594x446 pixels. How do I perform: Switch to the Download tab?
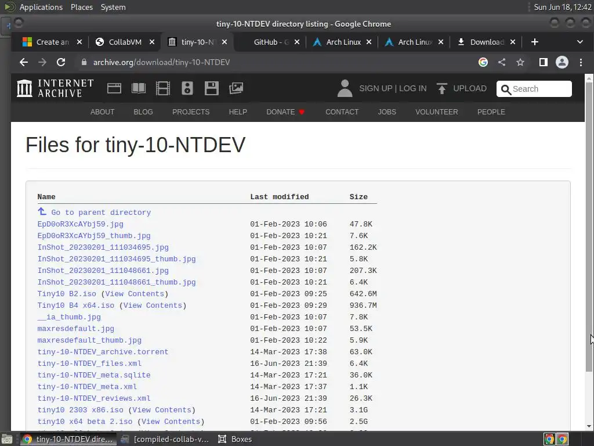pyautogui.click(x=487, y=42)
